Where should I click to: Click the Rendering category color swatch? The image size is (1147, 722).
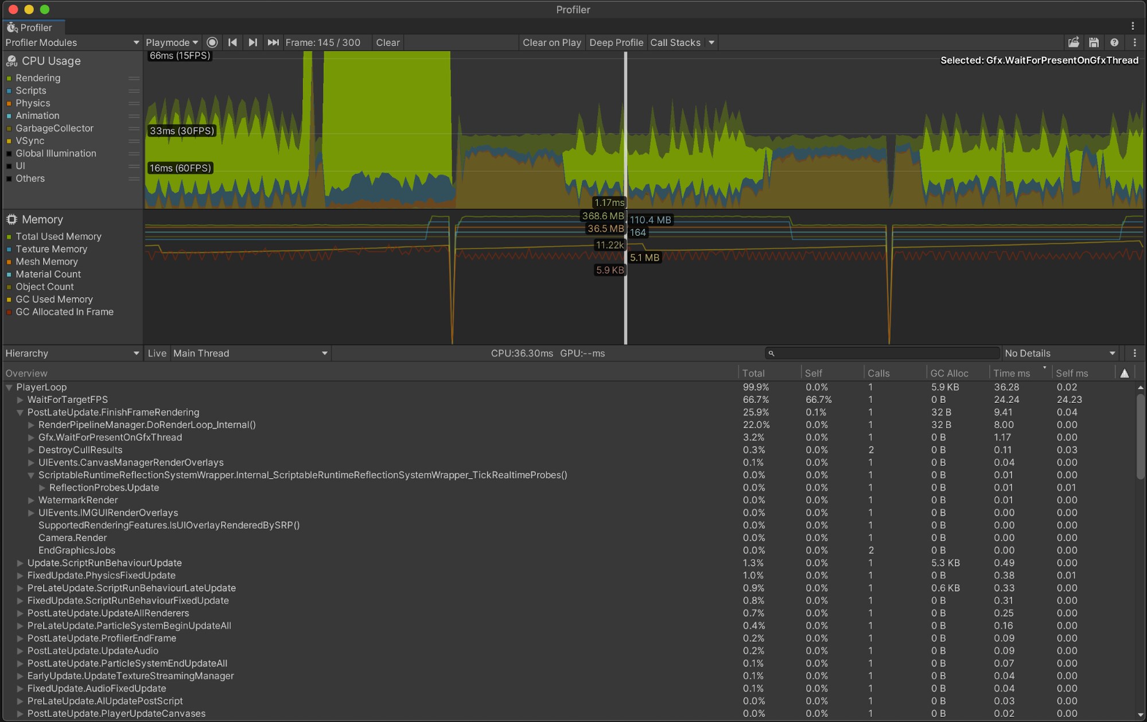pos(9,78)
